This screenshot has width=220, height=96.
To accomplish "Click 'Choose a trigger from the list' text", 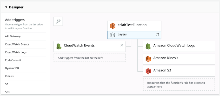I will click(x=24, y=26).
